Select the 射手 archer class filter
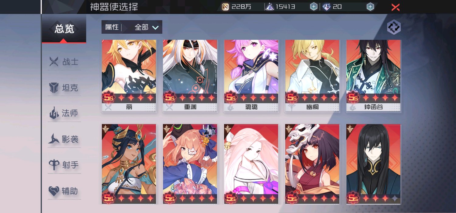The height and width of the screenshot is (213, 456). point(64,165)
